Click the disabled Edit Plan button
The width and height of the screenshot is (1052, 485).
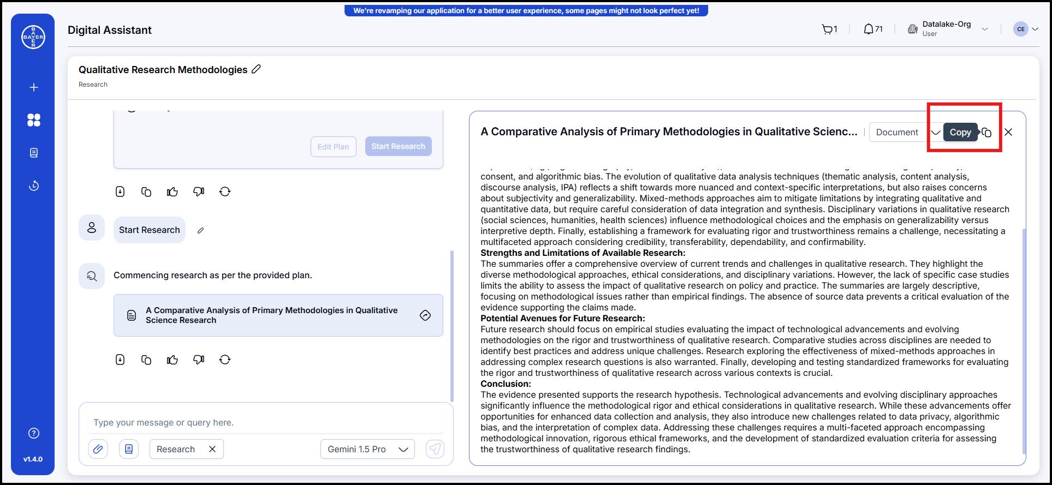[x=334, y=147]
